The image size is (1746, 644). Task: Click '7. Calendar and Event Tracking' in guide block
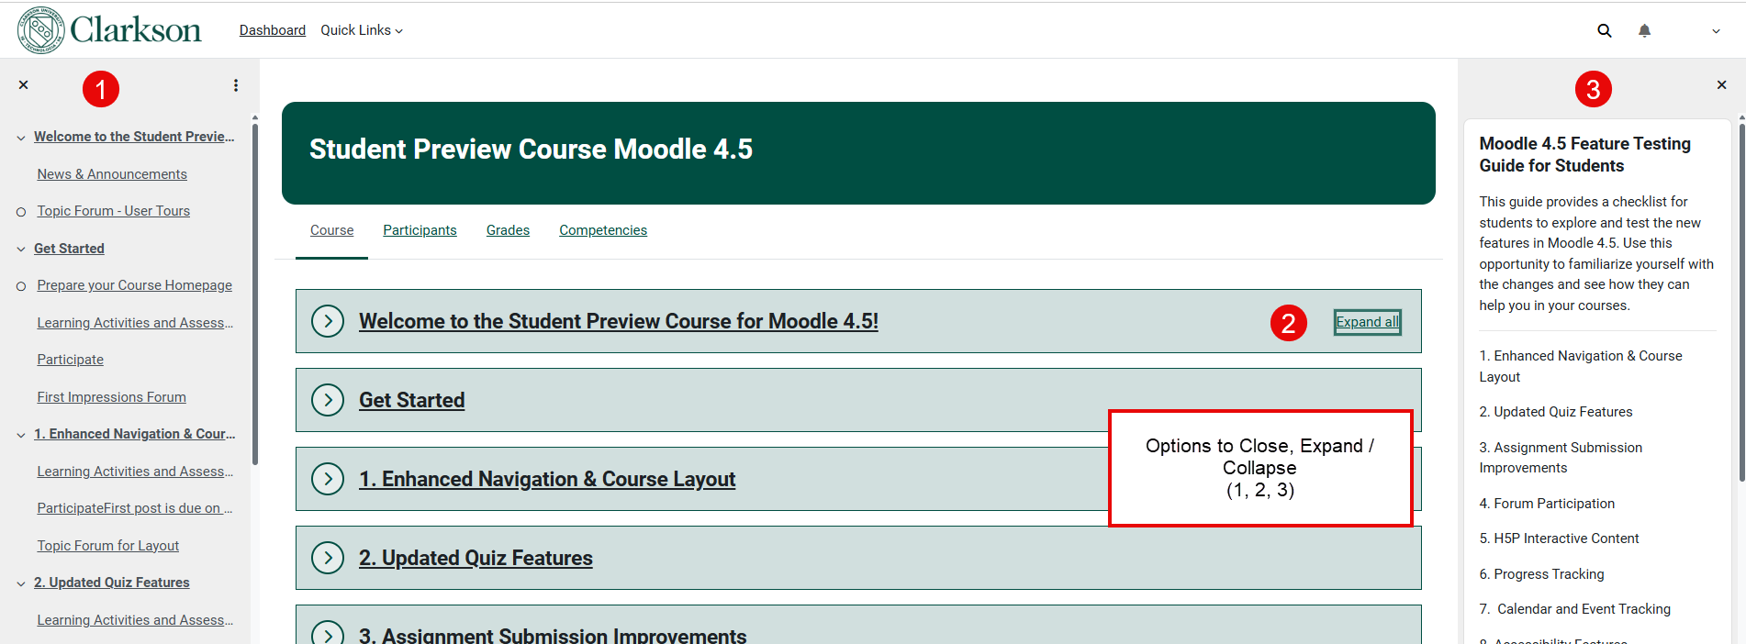pos(1574,609)
